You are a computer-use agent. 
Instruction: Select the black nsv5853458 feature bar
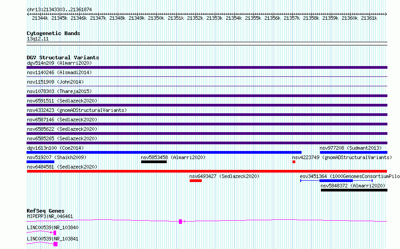[x=154, y=162]
